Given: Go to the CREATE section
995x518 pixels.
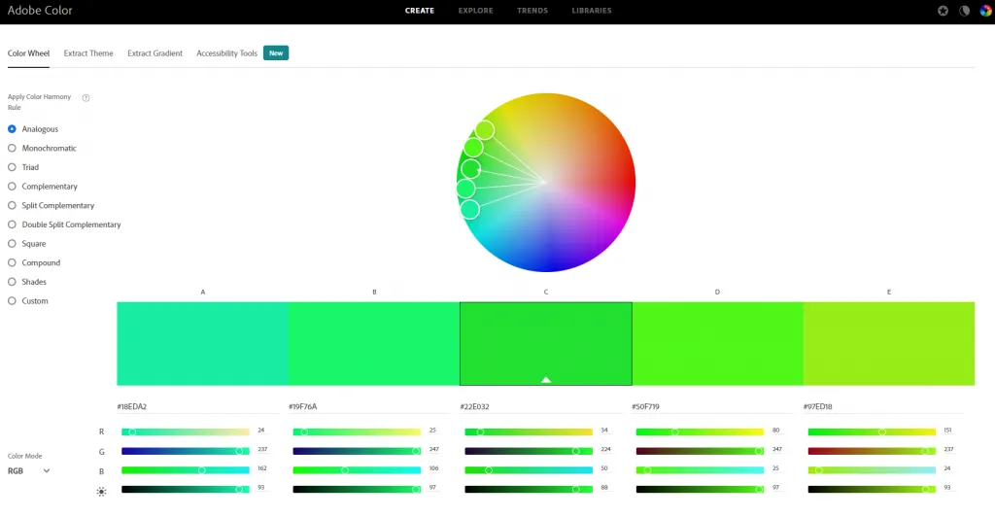Looking at the screenshot, I should [x=420, y=11].
